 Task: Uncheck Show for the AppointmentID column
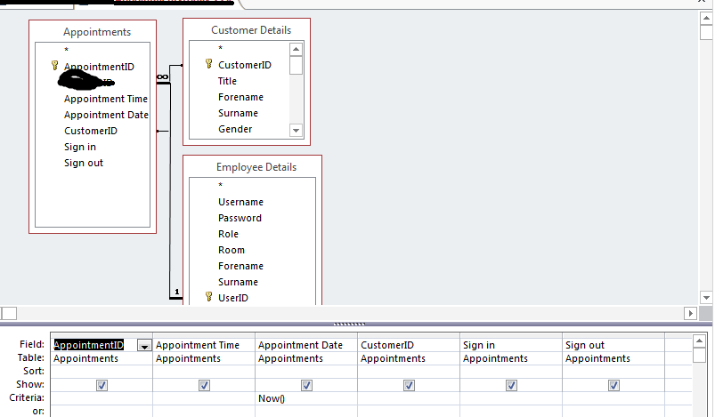102,385
